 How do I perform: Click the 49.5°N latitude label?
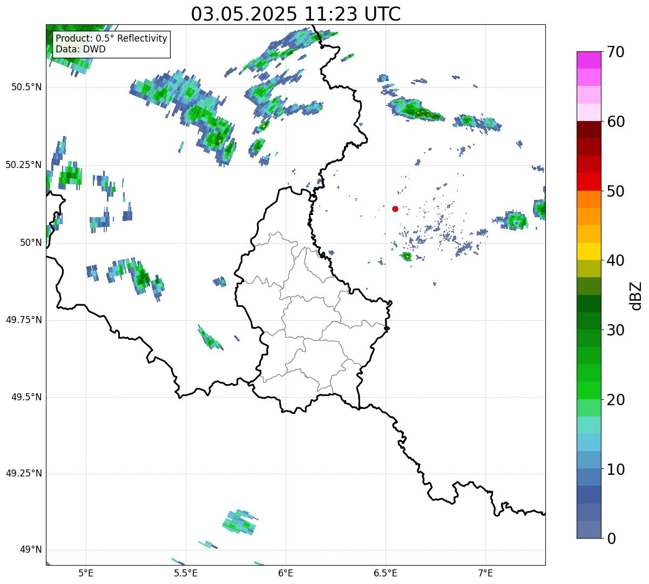pos(26,397)
